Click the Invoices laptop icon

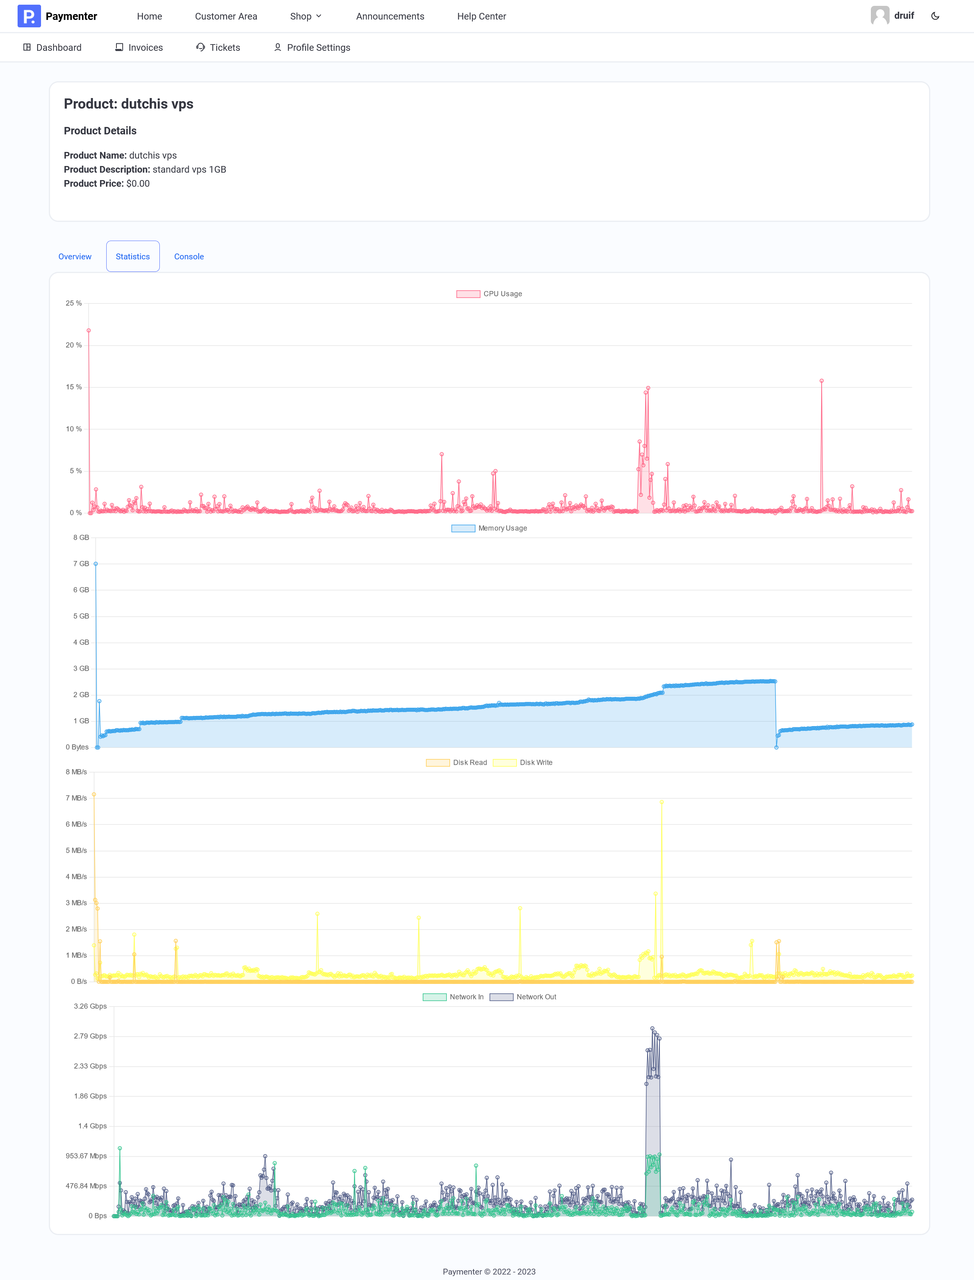click(119, 48)
